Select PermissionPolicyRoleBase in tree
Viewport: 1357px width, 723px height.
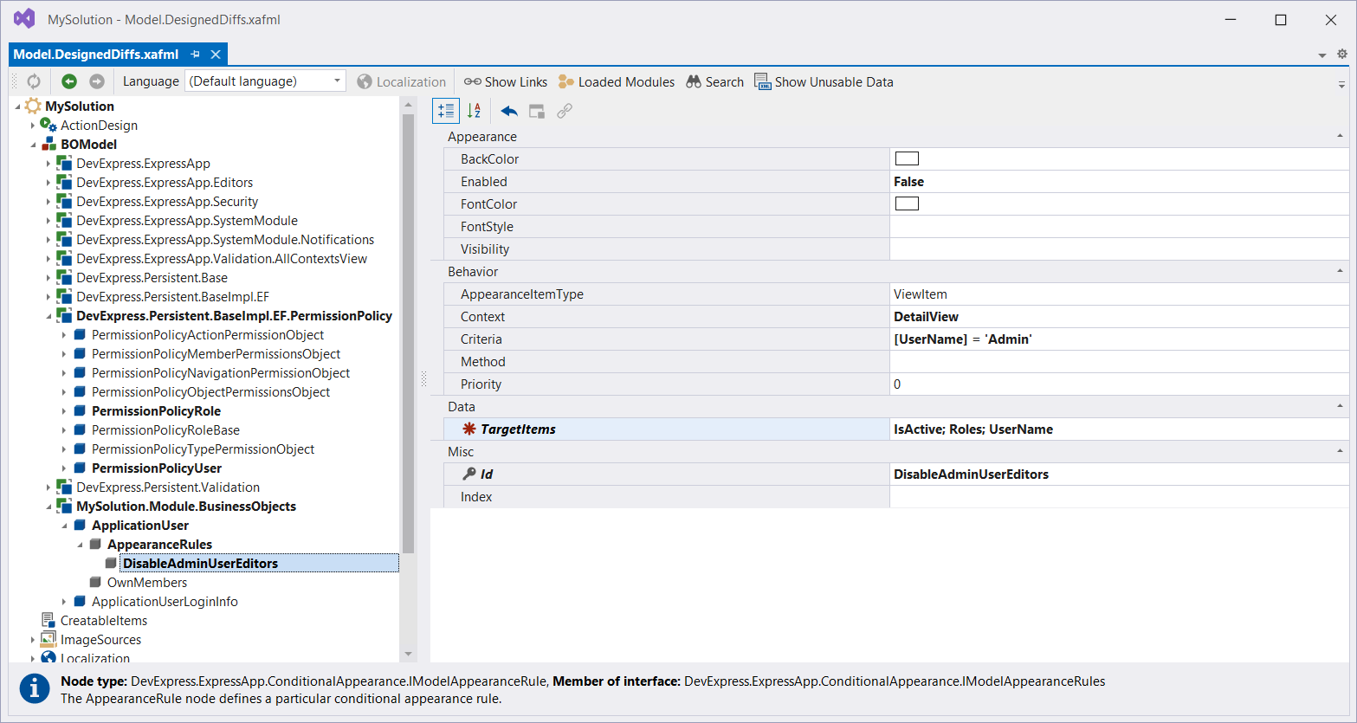point(165,430)
